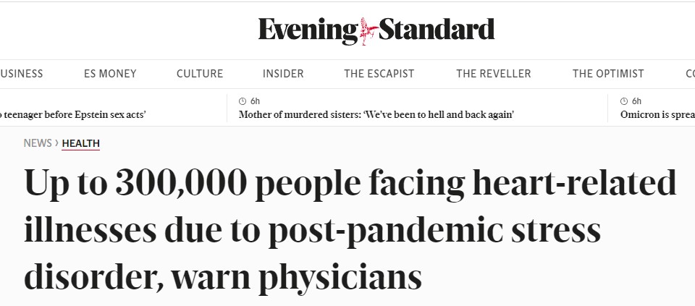Open the ES MONEY section
This screenshot has height=306, width=695.
[110, 74]
